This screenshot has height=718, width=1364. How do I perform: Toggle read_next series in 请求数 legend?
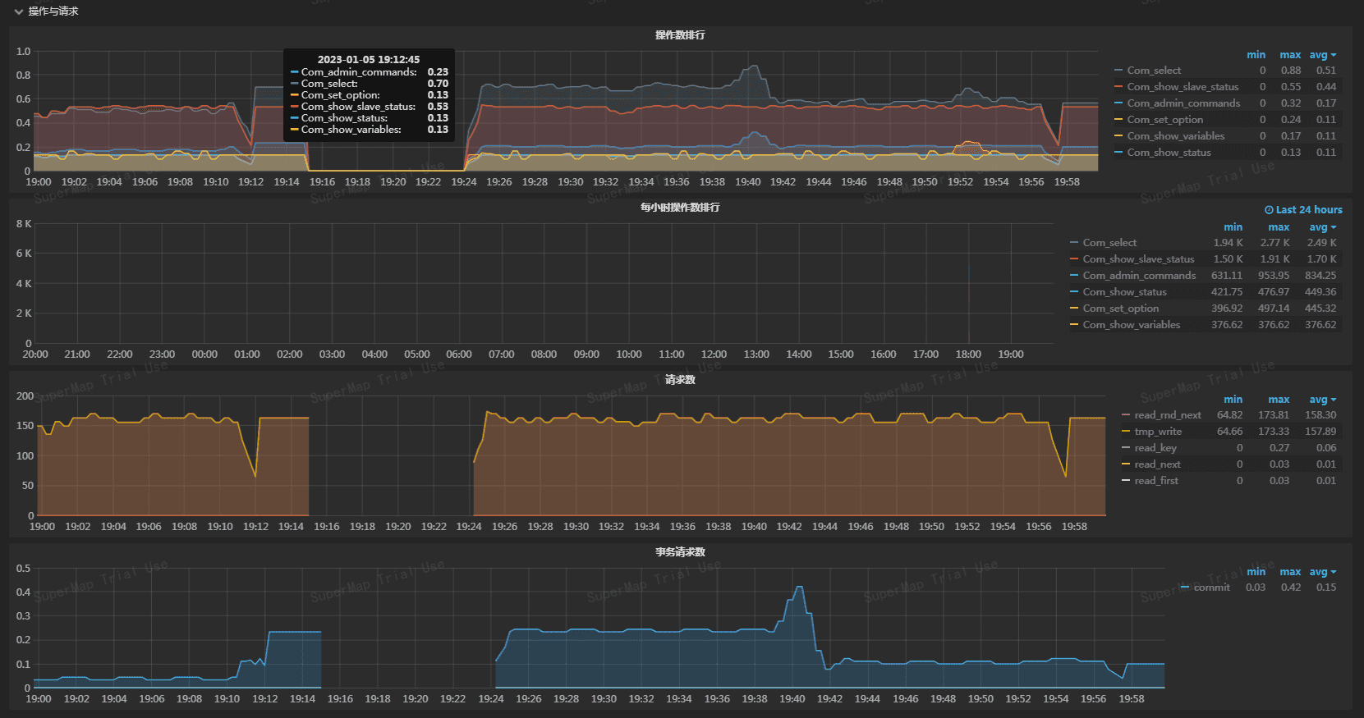coord(1157,464)
